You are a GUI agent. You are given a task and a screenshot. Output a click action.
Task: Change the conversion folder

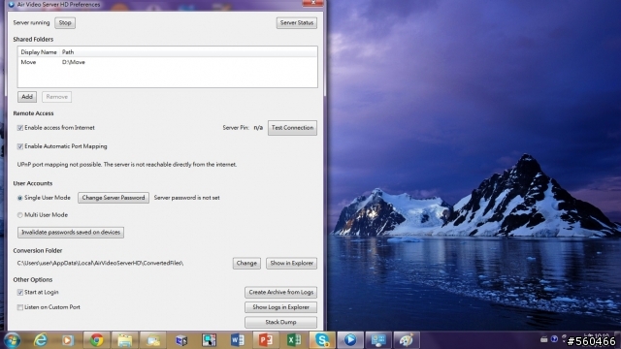[246, 263]
